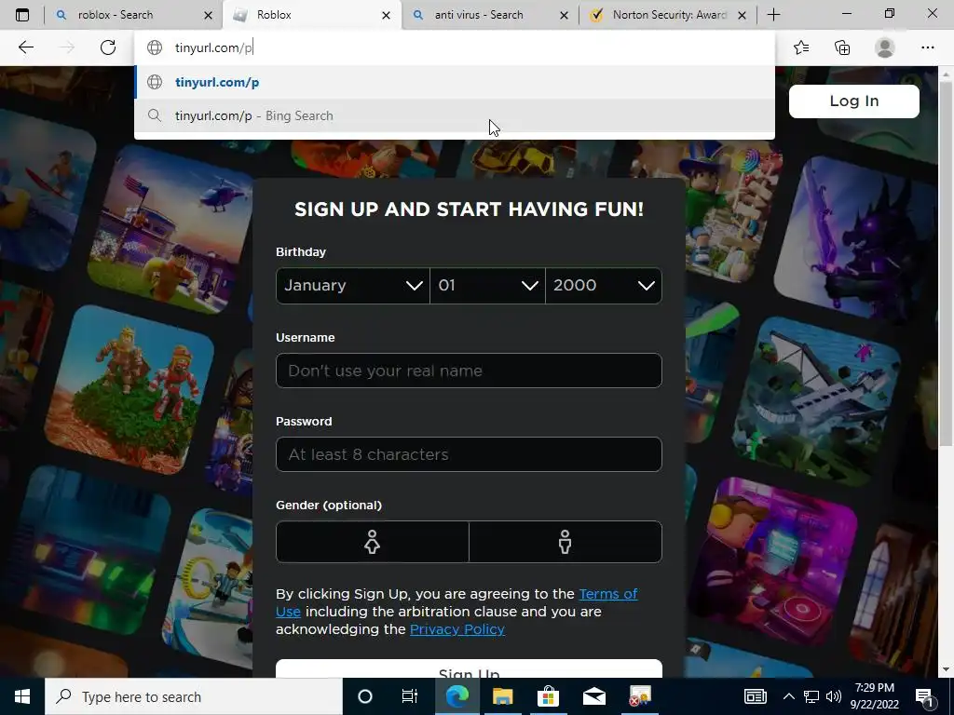Screen dimensions: 954x715
Task: Click the page vertical scrollbar
Action: coord(947,262)
